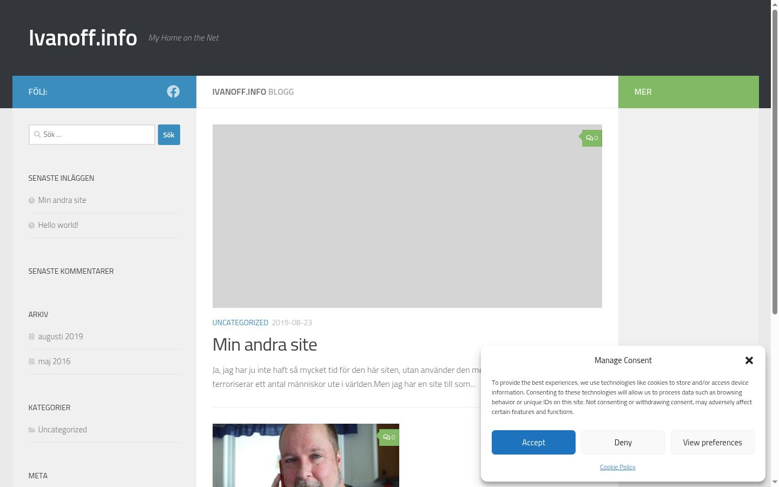
Task: Open the Cookie Policy link
Action: (x=618, y=467)
